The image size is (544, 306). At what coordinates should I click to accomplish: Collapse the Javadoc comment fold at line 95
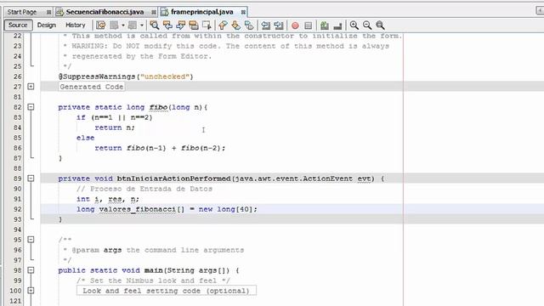31,240
